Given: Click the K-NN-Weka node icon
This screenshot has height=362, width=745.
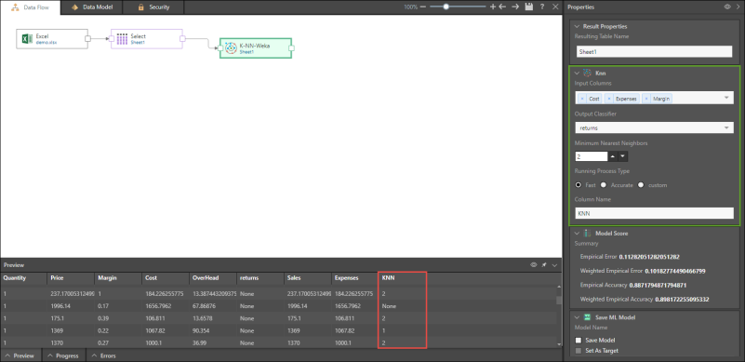Looking at the screenshot, I should point(231,48).
